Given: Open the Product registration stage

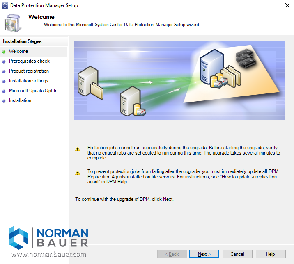Looking at the screenshot, I should [x=29, y=71].
